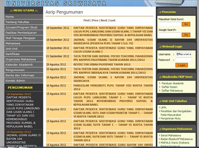Screen dimensions: 199x148
Task: Go to Berita dan Informasi menu item
Action: [x=23, y=75]
